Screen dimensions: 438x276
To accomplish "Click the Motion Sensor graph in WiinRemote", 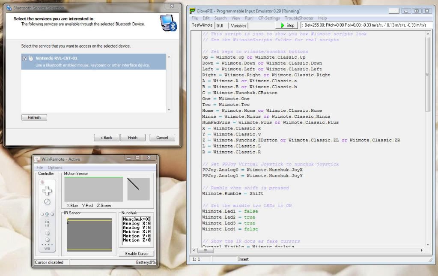I will coord(94,189).
